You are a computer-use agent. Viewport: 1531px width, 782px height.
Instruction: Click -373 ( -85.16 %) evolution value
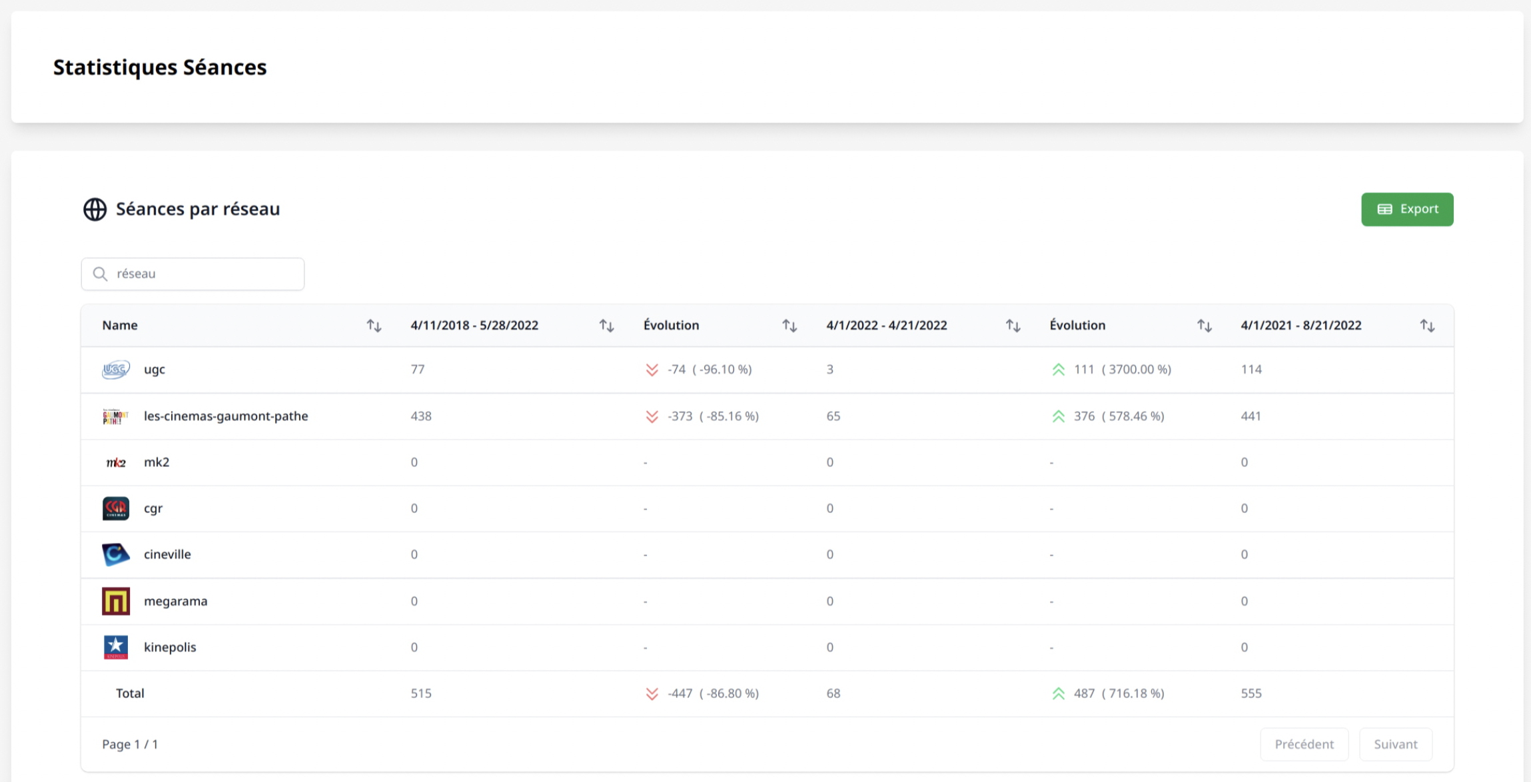713,416
